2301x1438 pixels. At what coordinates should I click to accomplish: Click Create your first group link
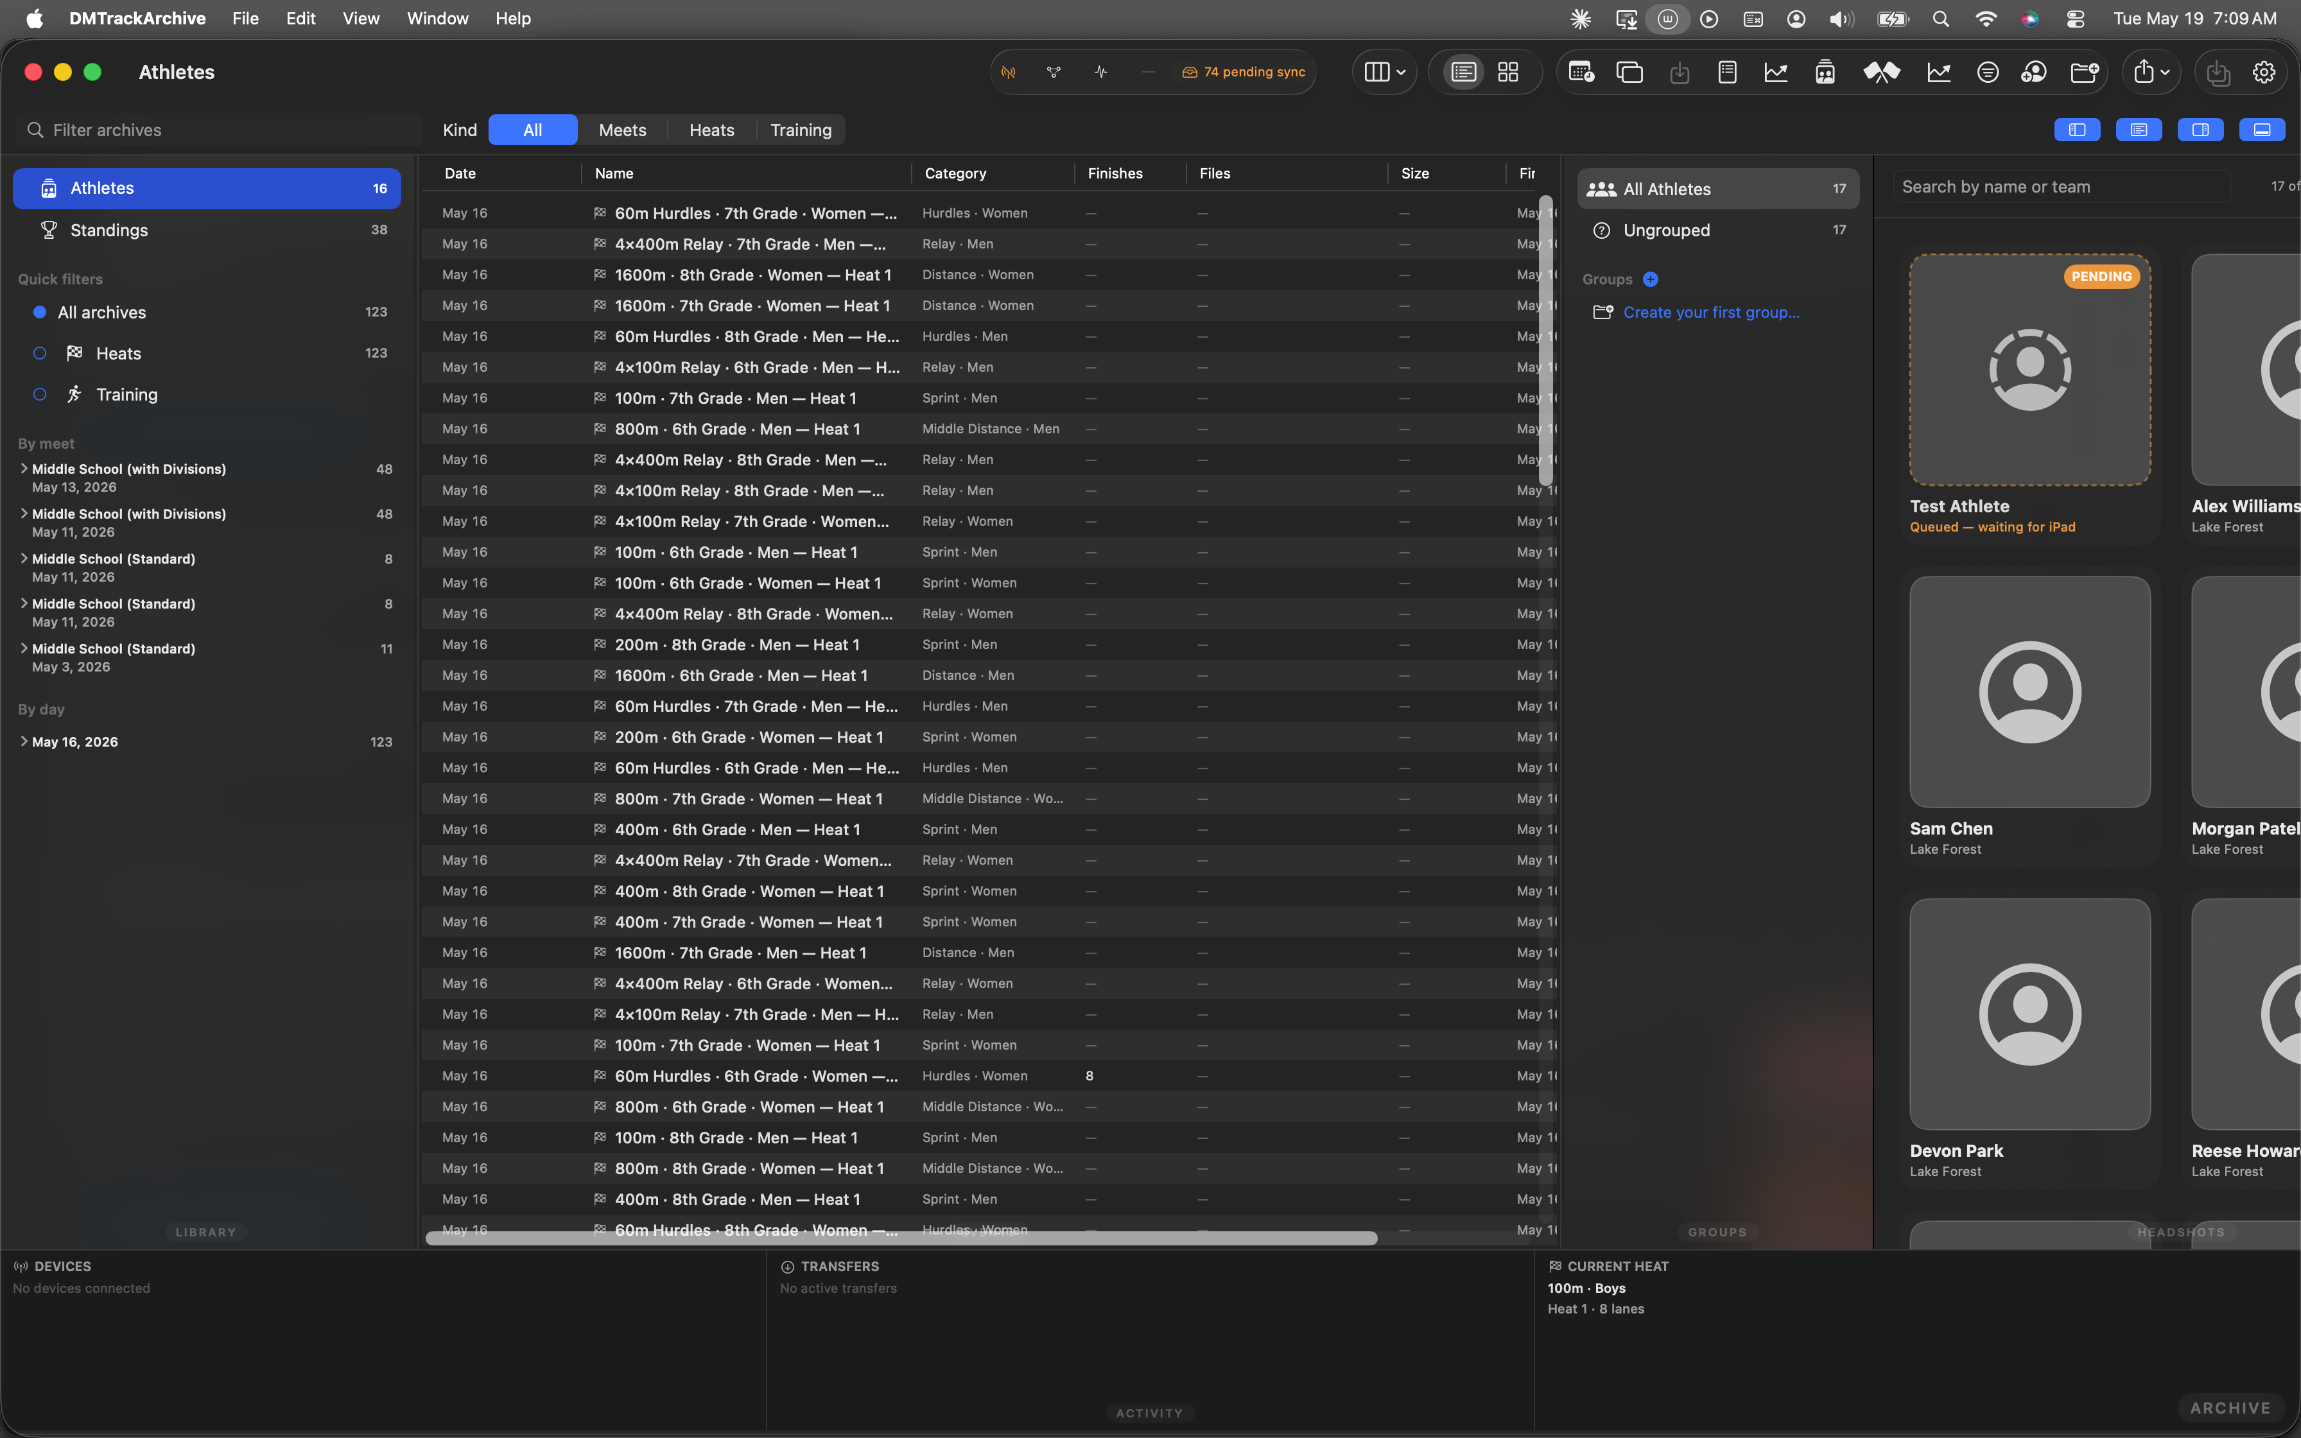(1710, 313)
